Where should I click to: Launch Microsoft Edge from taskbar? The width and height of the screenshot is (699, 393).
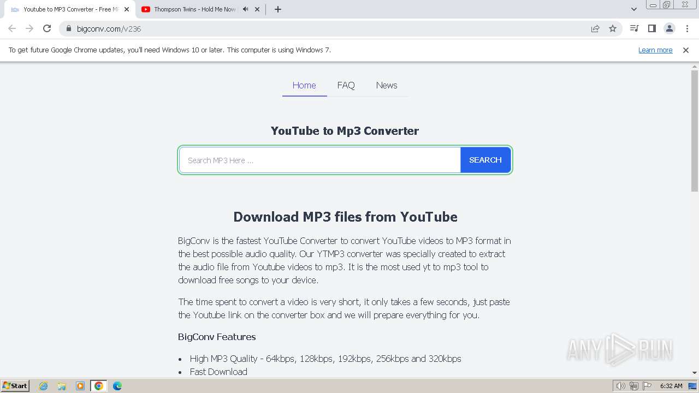click(117, 386)
